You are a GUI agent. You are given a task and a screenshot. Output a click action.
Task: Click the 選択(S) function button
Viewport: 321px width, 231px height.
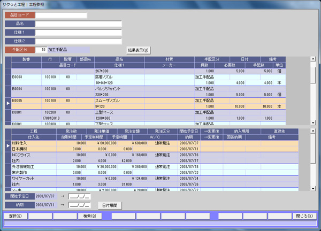15,216
